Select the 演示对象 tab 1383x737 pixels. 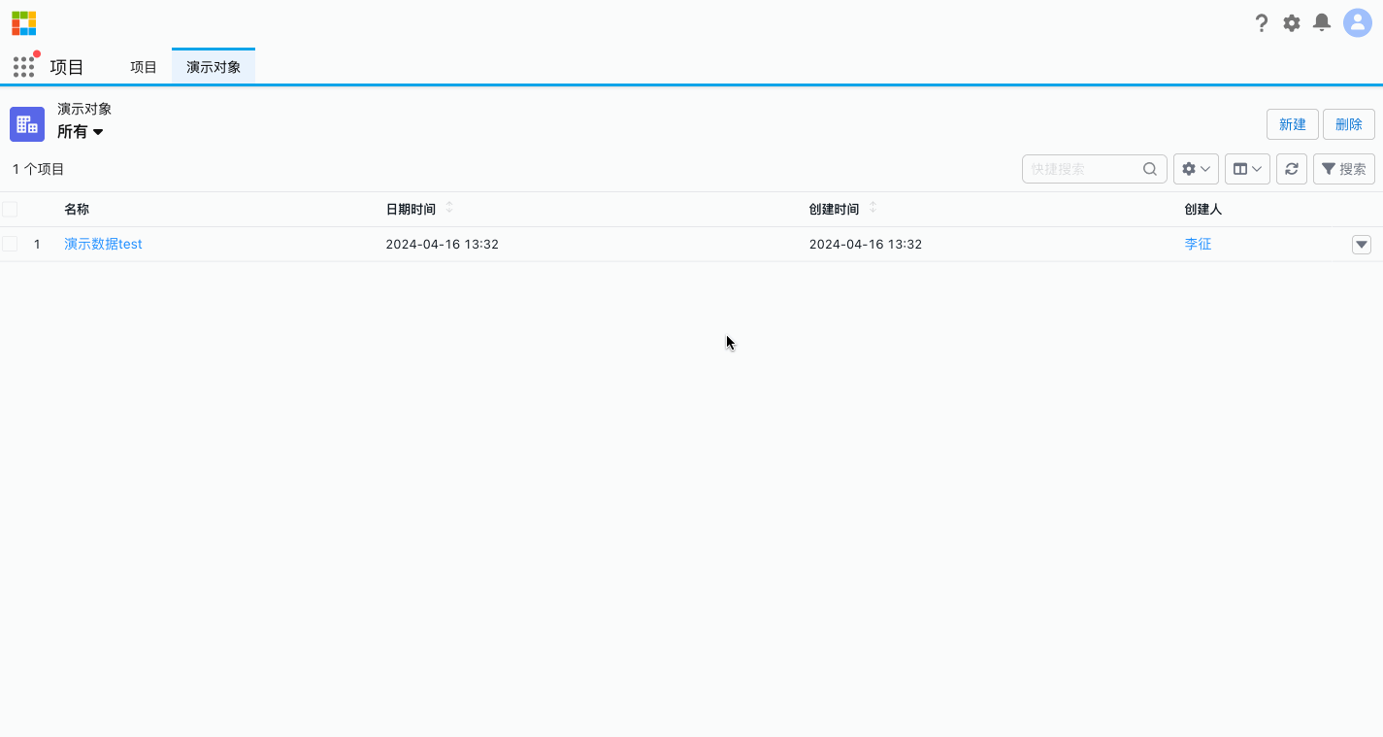tap(213, 67)
